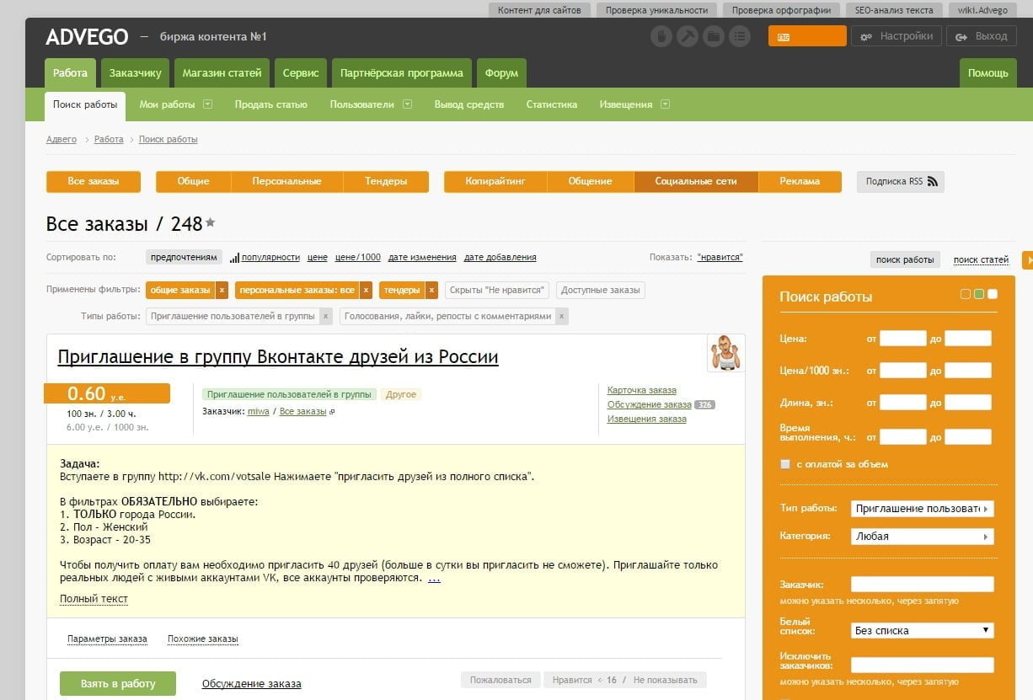Select the green panel color swatch
Image resolution: width=1033 pixels, height=700 pixels.
coord(979,294)
